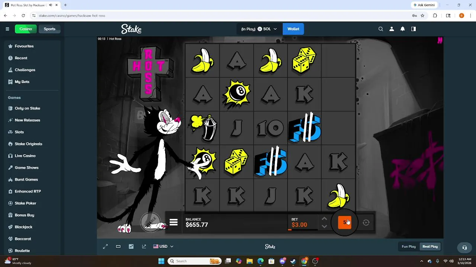Image resolution: width=476 pixels, height=267 pixels.
Task: Open Chrome three-dot menu
Action: tap(470, 16)
